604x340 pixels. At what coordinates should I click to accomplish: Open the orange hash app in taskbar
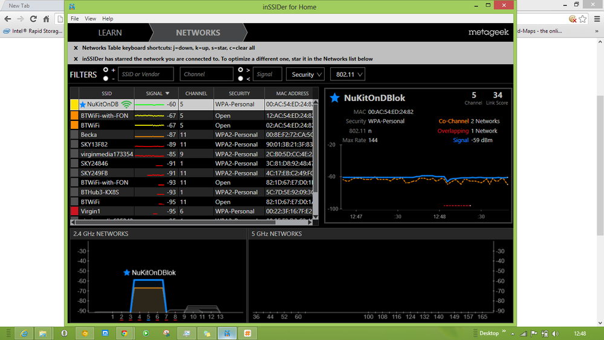(x=247, y=333)
